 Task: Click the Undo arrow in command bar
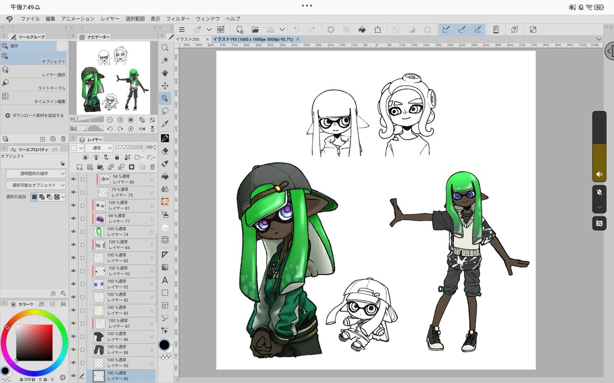[x=297, y=30]
